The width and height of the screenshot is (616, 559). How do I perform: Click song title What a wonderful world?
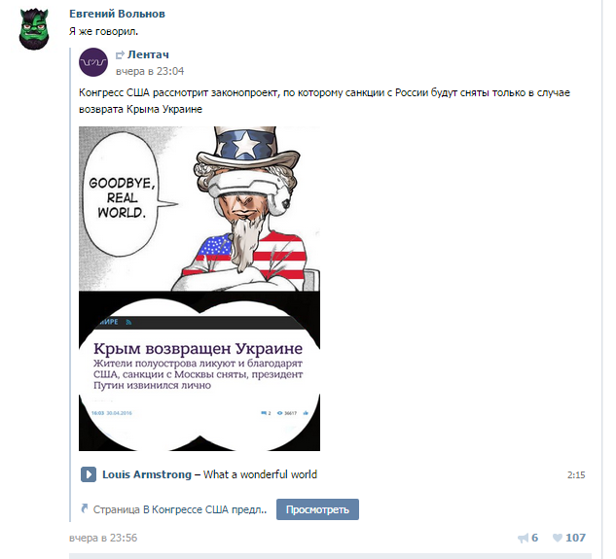[260, 474]
